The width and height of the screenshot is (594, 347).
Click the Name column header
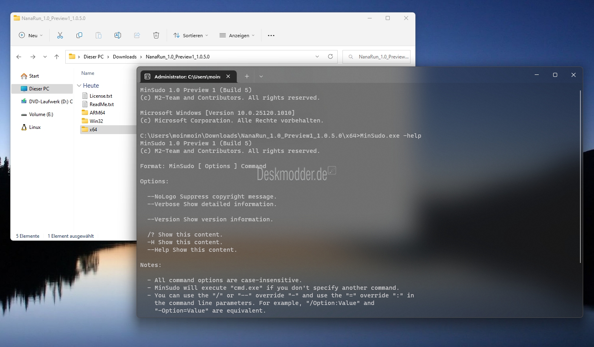point(88,73)
